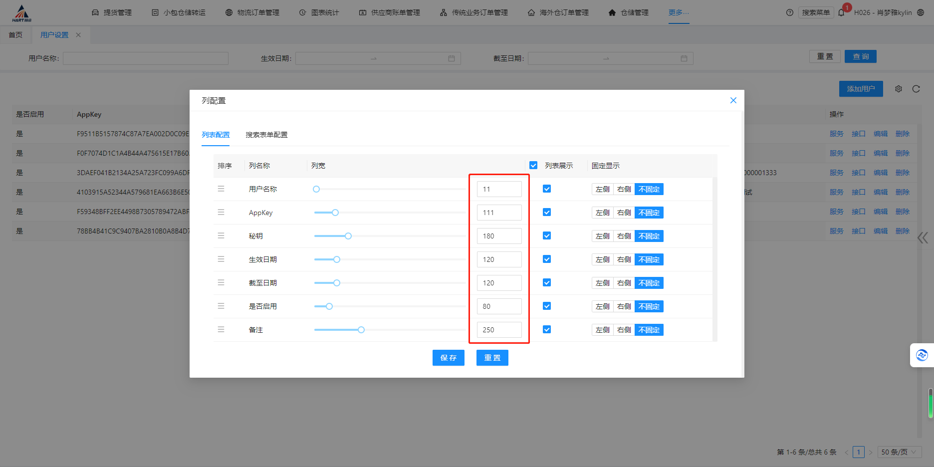The height and width of the screenshot is (467, 934).
Task: Toggle the 列表展示 header select-all checkbox
Action: tap(533, 165)
